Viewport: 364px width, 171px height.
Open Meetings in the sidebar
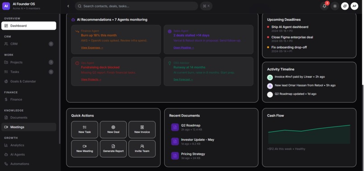click(29, 127)
